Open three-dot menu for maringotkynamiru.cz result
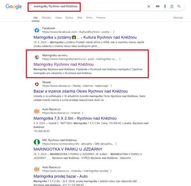The height and width of the screenshot is (186, 191). pyautogui.click(x=120, y=59)
